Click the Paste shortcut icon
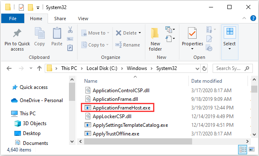The image size is (259, 156). (x=70, y=48)
